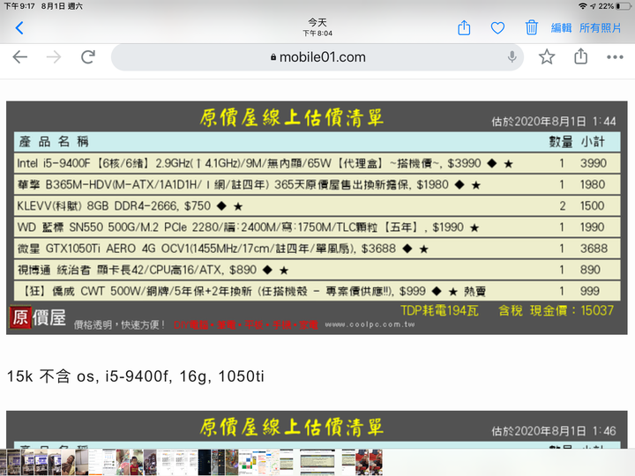Viewport: 635px width, 476px height.
Task: Select the 華擎 B365M-HDV motherboard row
Action: 317,184
